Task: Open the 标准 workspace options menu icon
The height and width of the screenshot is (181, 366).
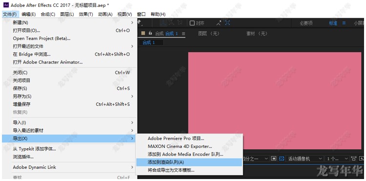Action: point(344,23)
